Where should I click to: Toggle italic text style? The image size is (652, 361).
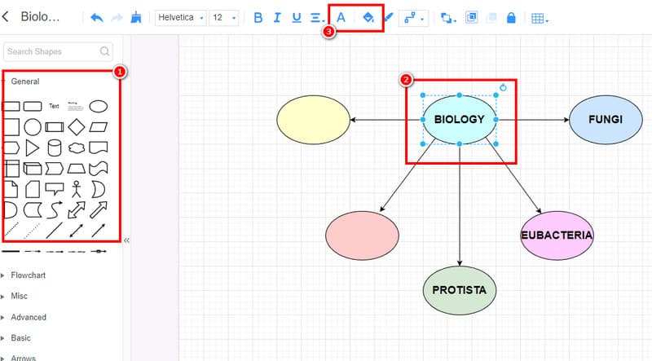pos(277,17)
